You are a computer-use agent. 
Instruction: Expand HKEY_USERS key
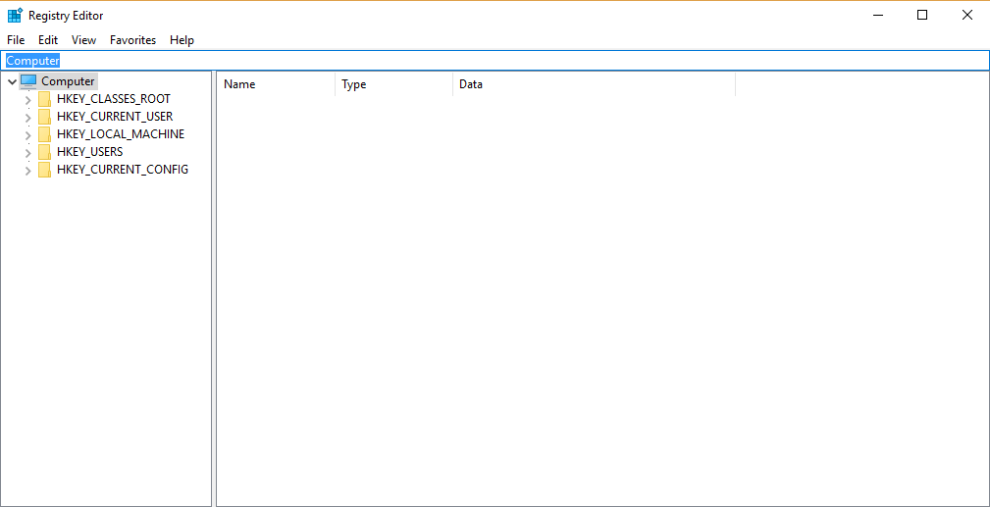point(27,153)
